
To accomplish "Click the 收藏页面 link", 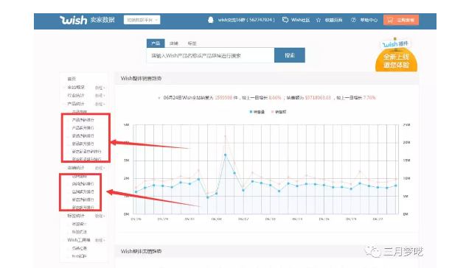I will (x=333, y=20).
